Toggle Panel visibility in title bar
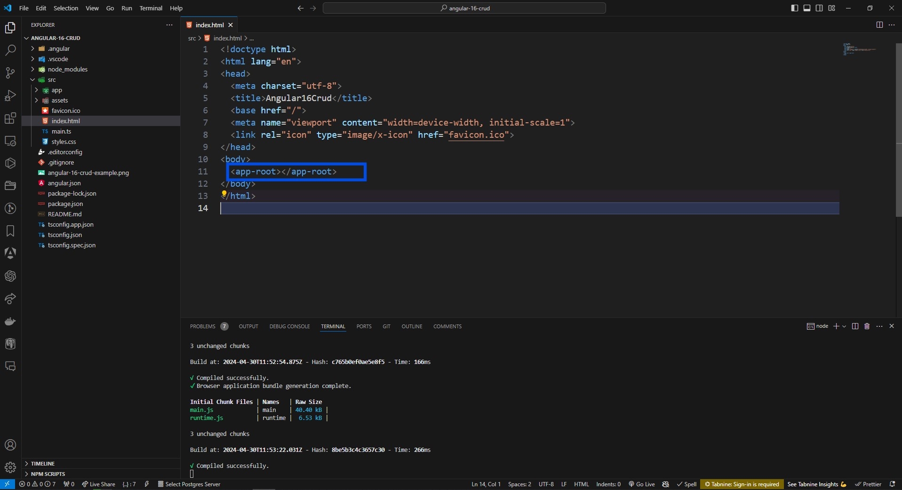 (807, 8)
